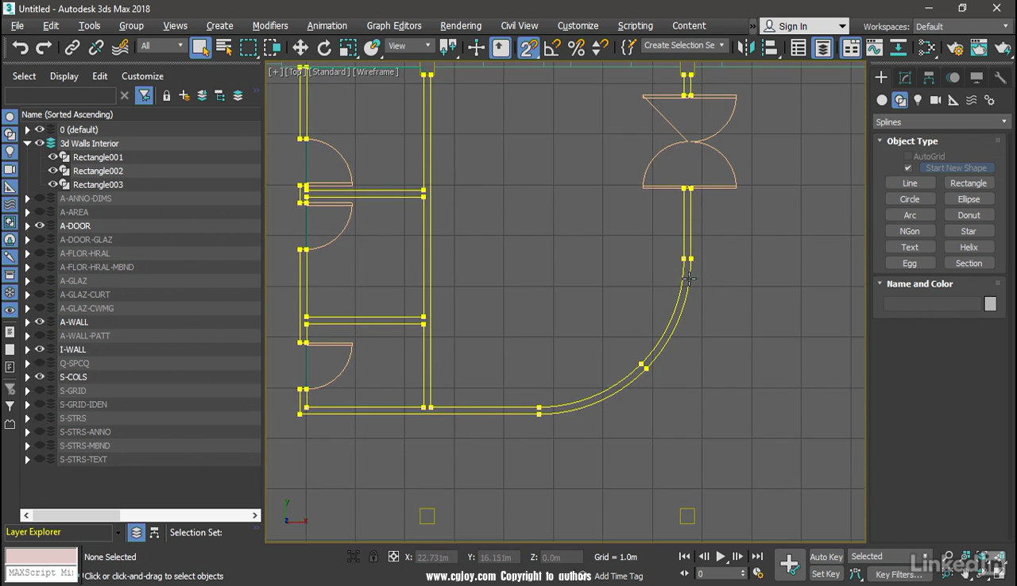Click the Play Animation button
Image resolution: width=1017 pixels, height=586 pixels.
point(721,557)
